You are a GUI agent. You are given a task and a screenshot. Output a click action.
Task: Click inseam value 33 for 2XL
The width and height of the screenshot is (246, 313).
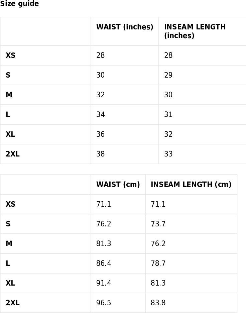click(168, 154)
